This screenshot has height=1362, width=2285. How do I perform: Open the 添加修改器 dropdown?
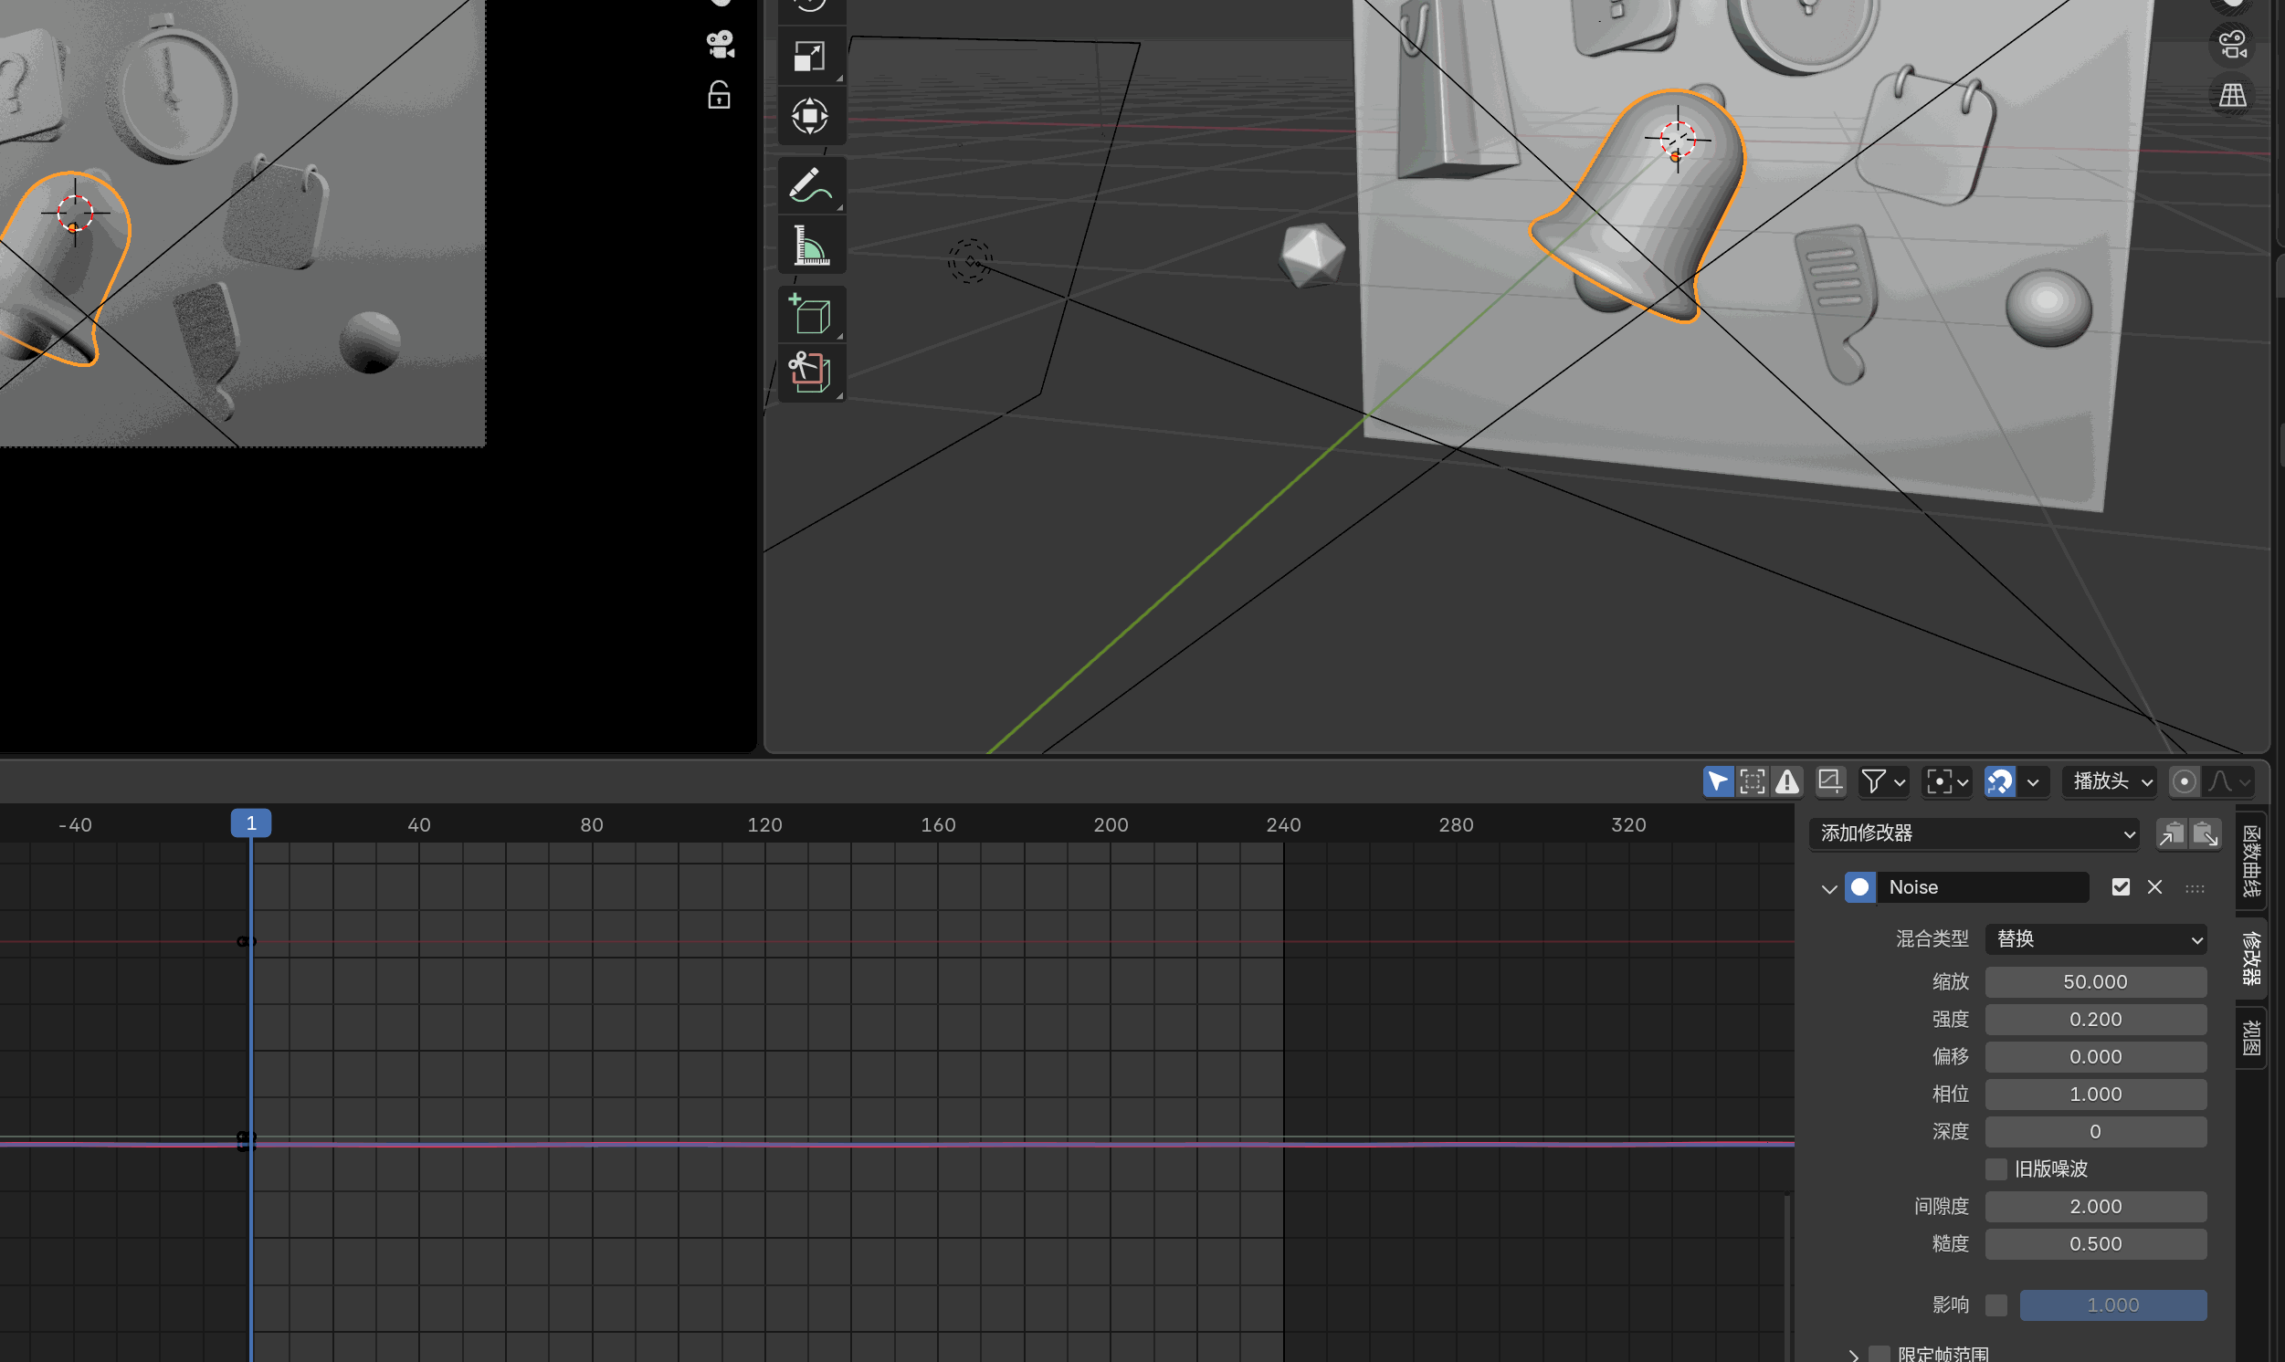(x=1974, y=833)
